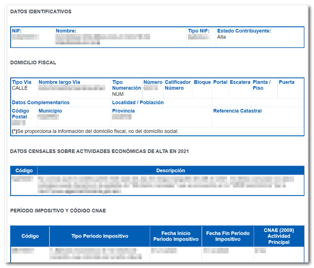
Task: Select the Estado Contribuyente 'Alta' value
Action: (x=222, y=37)
